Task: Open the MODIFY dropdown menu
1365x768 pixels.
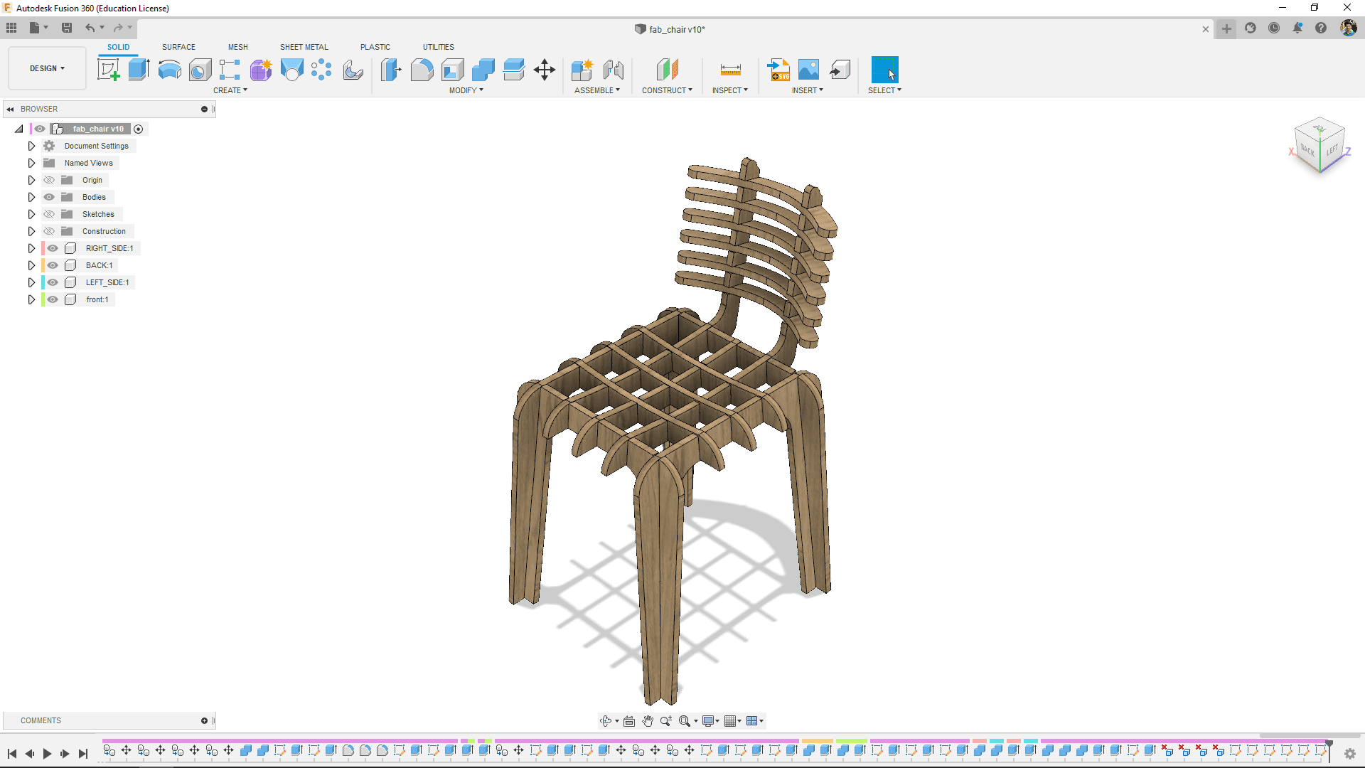Action: pyautogui.click(x=466, y=90)
